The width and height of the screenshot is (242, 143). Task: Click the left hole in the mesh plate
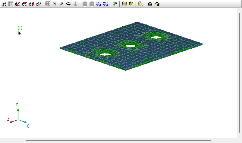point(105,54)
